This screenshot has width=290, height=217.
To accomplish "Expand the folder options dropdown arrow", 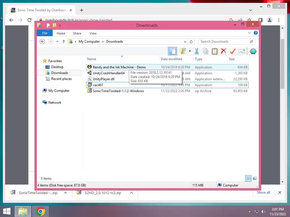I will pos(190,51).
